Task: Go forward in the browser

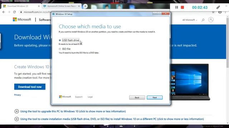Action: (9, 12)
